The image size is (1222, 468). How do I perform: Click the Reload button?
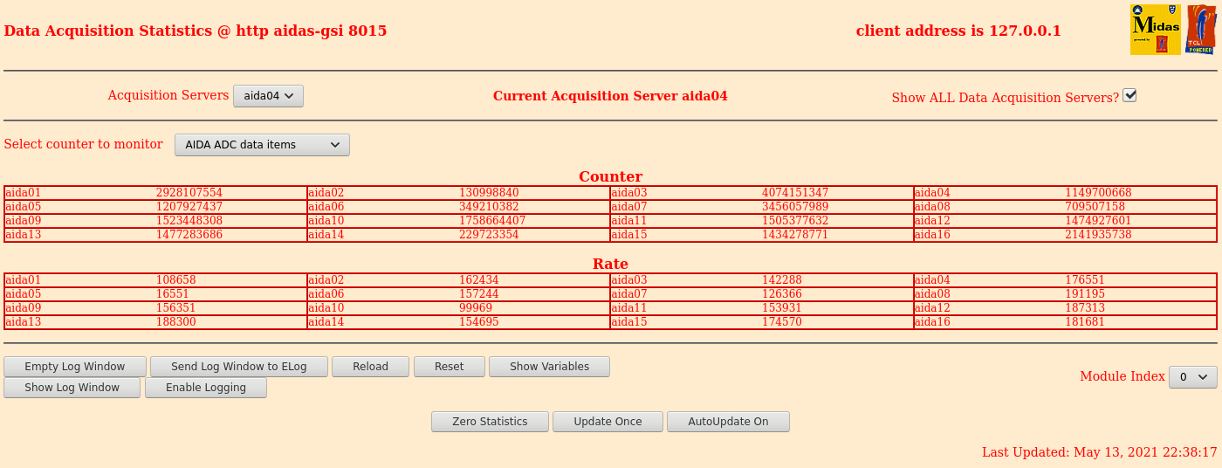[x=370, y=367]
